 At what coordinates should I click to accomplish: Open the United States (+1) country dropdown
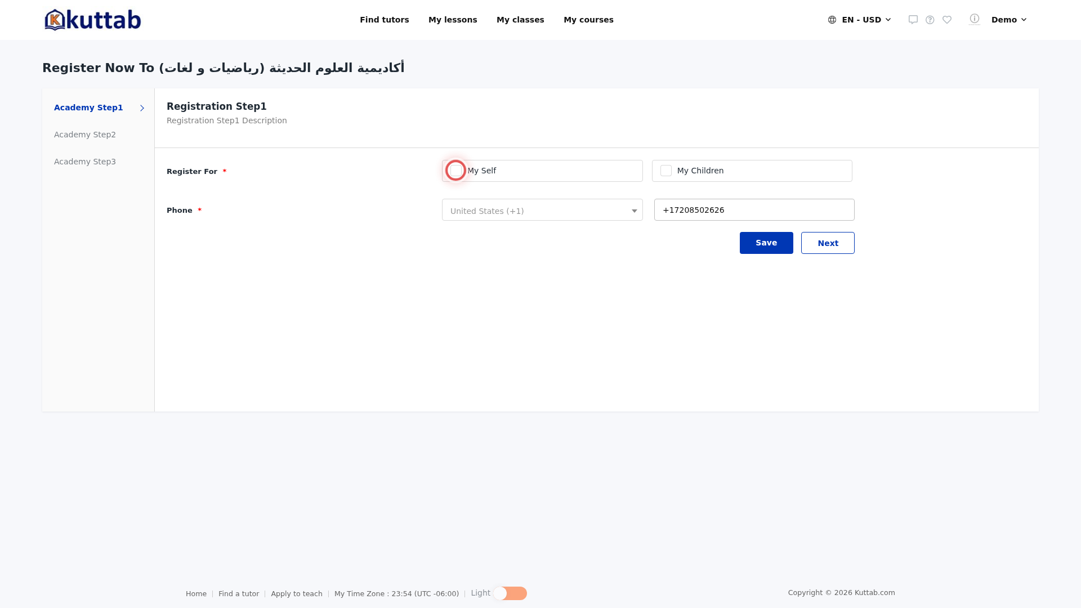pos(542,210)
